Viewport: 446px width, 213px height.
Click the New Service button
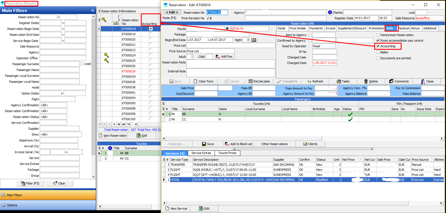[x=176, y=209]
